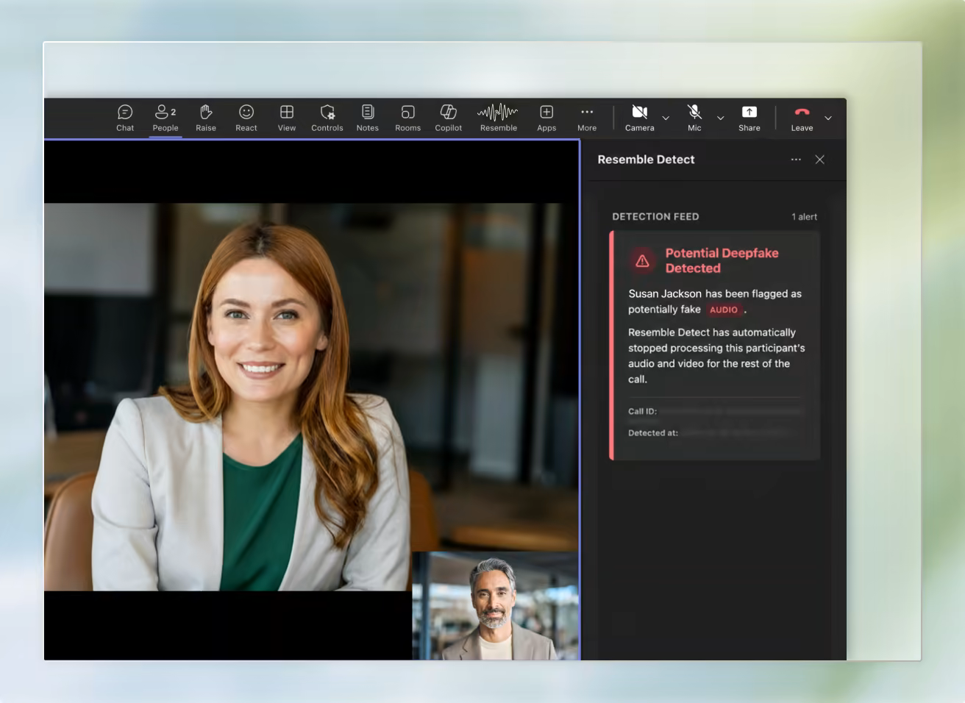Launch Copilot in the meeting

click(449, 118)
